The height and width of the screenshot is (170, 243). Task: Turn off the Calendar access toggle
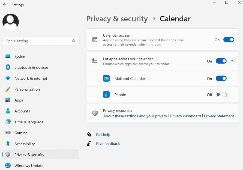229,40
